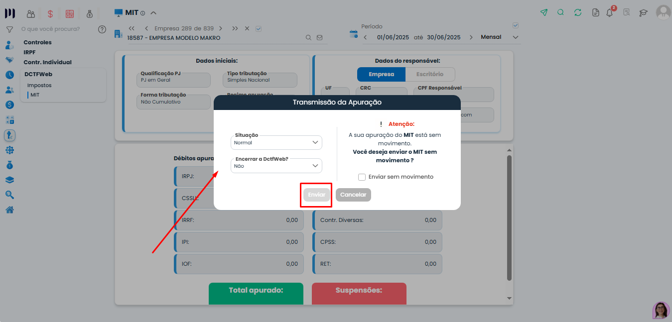Open the red calculator module
This screenshot has width=672, height=322.
point(70,13)
